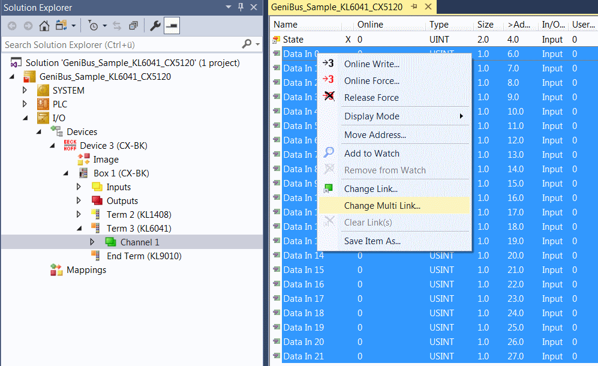Click the red Outputs folder icon
The width and height of the screenshot is (598, 366).
coord(97,201)
